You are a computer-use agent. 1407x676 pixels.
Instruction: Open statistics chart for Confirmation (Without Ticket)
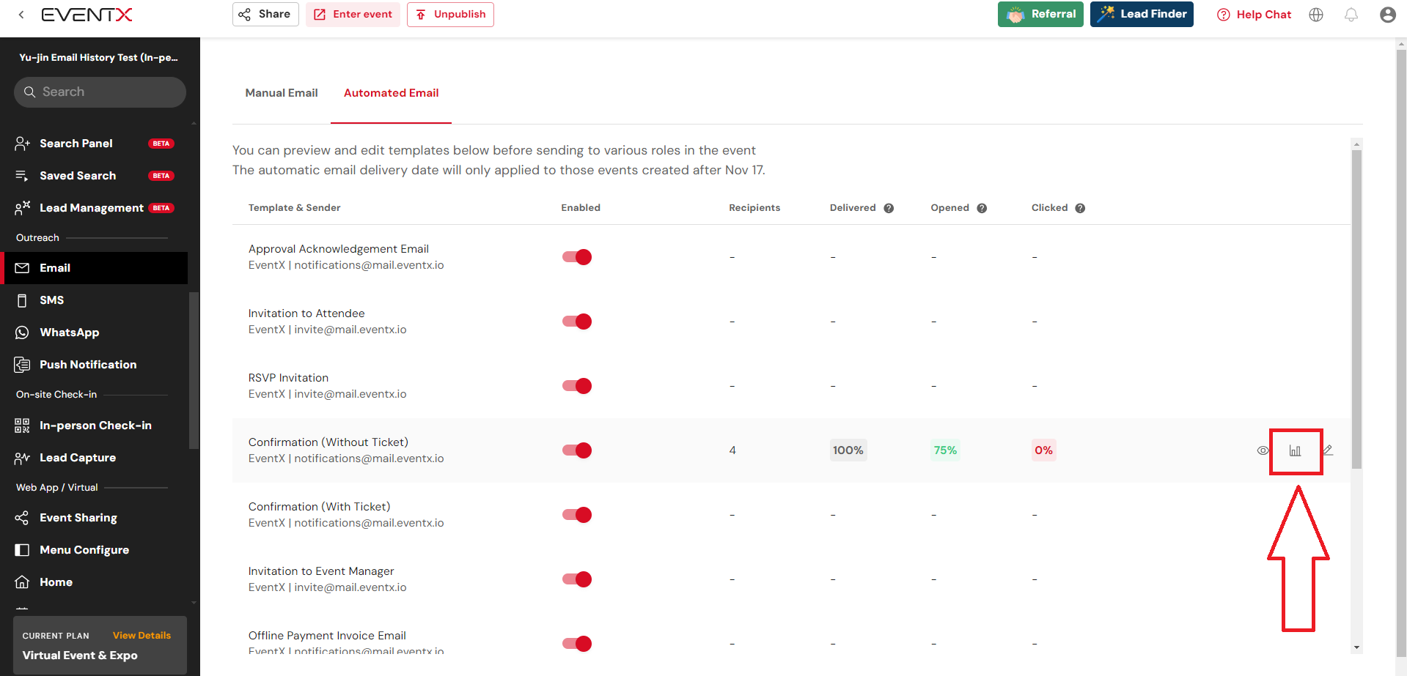pyautogui.click(x=1296, y=451)
